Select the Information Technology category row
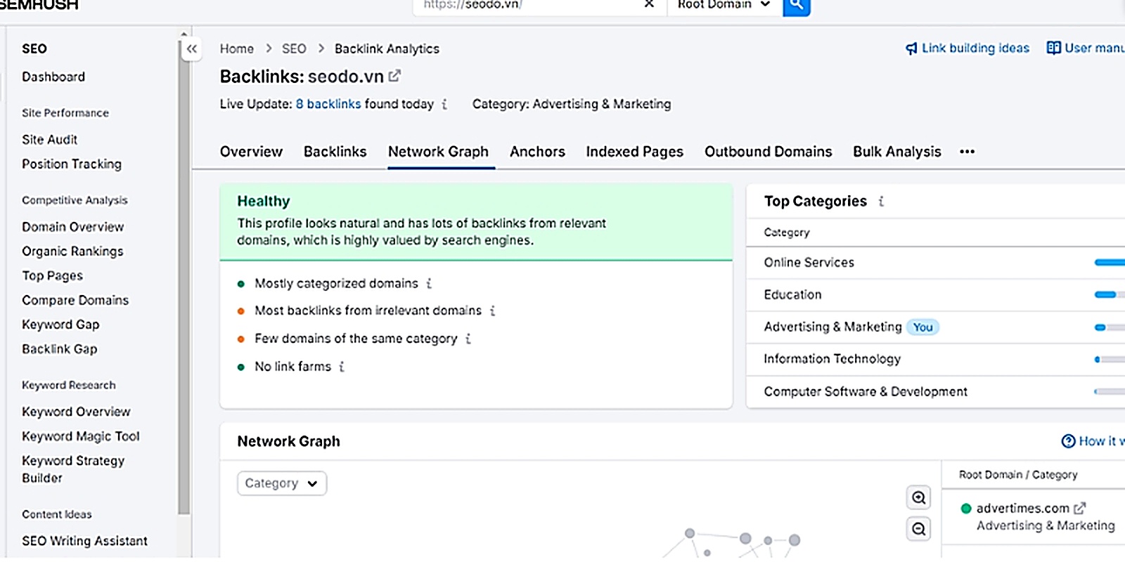The image size is (1125, 562). tap(936, 359)
